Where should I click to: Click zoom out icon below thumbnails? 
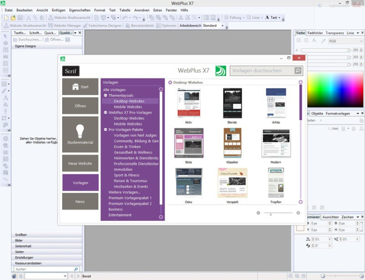(258, 213)
